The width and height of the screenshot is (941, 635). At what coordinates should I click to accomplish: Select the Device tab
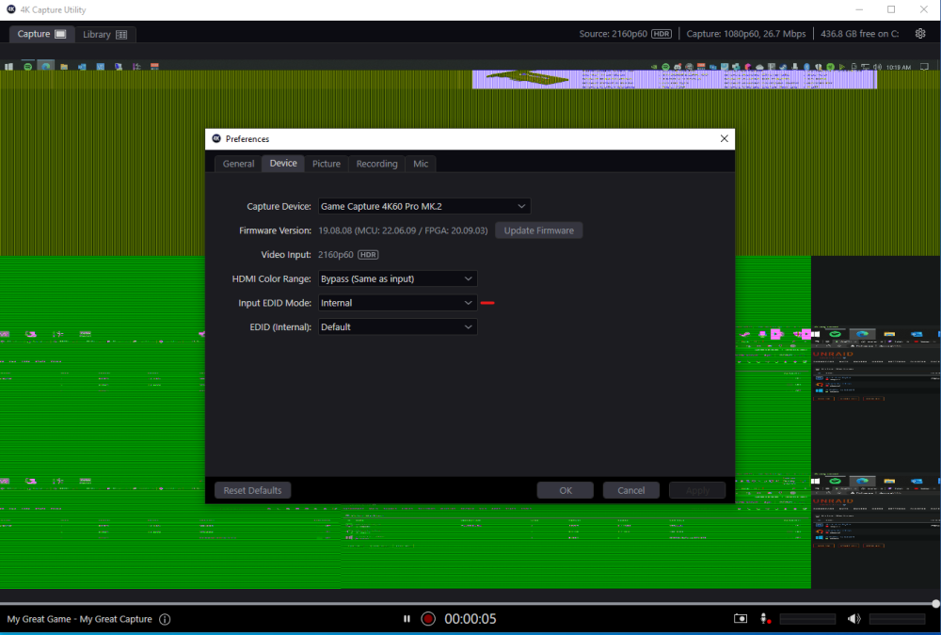coord(283,164)
